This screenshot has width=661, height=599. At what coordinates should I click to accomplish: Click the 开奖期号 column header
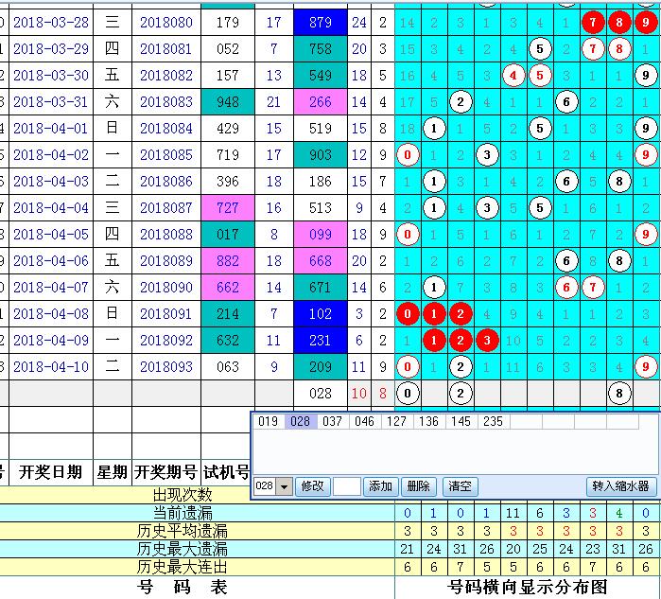coord(165,472)
